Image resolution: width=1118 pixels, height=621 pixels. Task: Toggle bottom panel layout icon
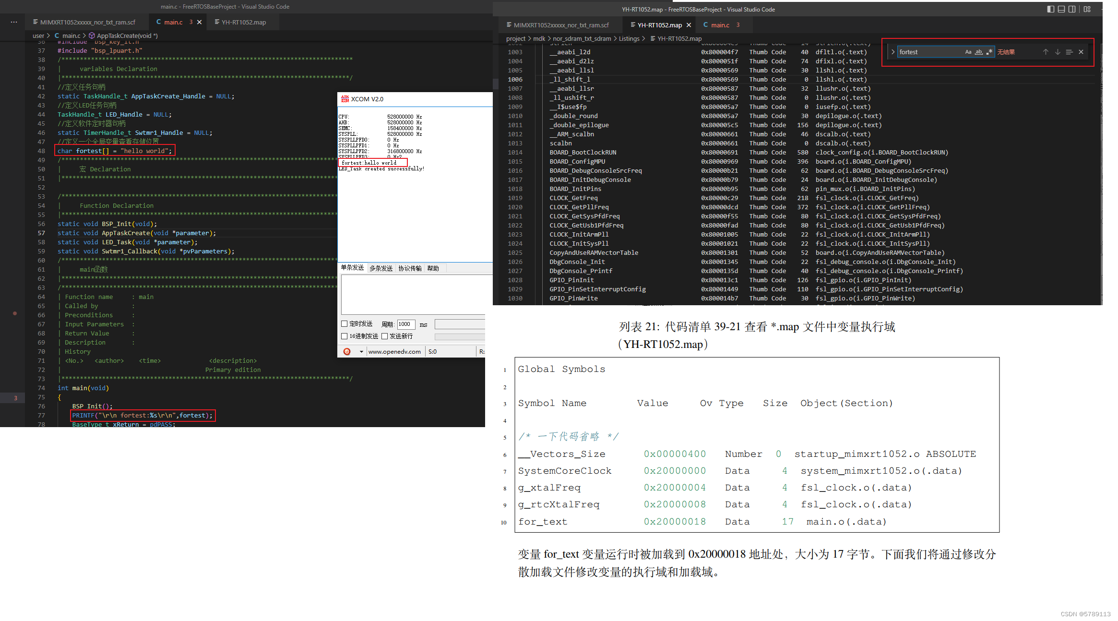pyautogui.click(x=1061, y=9)
